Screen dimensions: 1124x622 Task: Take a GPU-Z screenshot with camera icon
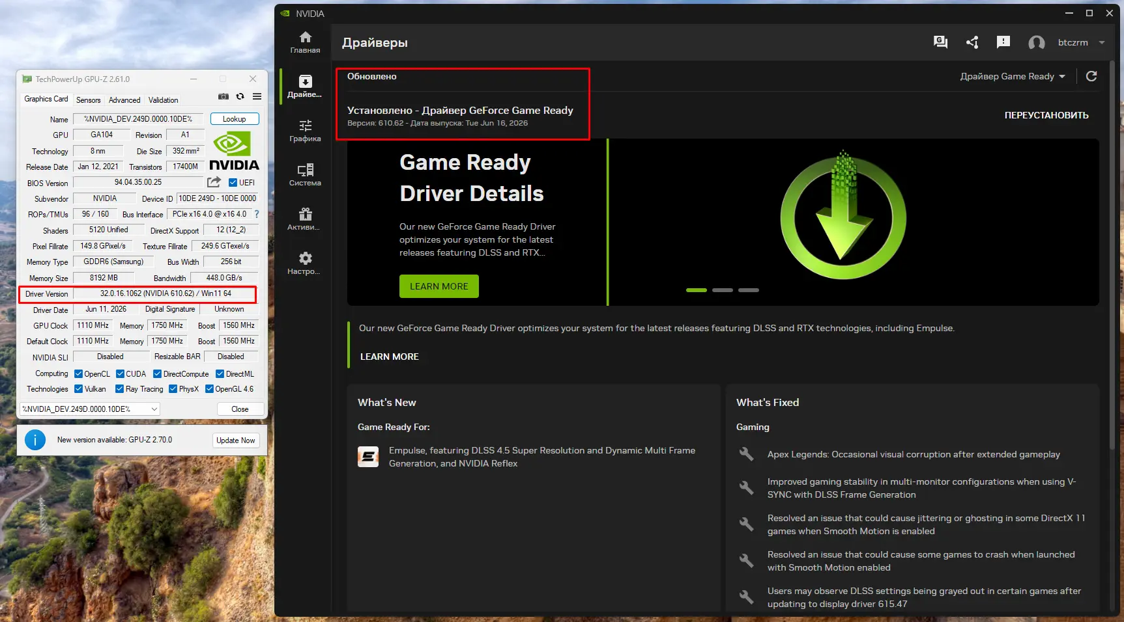pos(223,96)
